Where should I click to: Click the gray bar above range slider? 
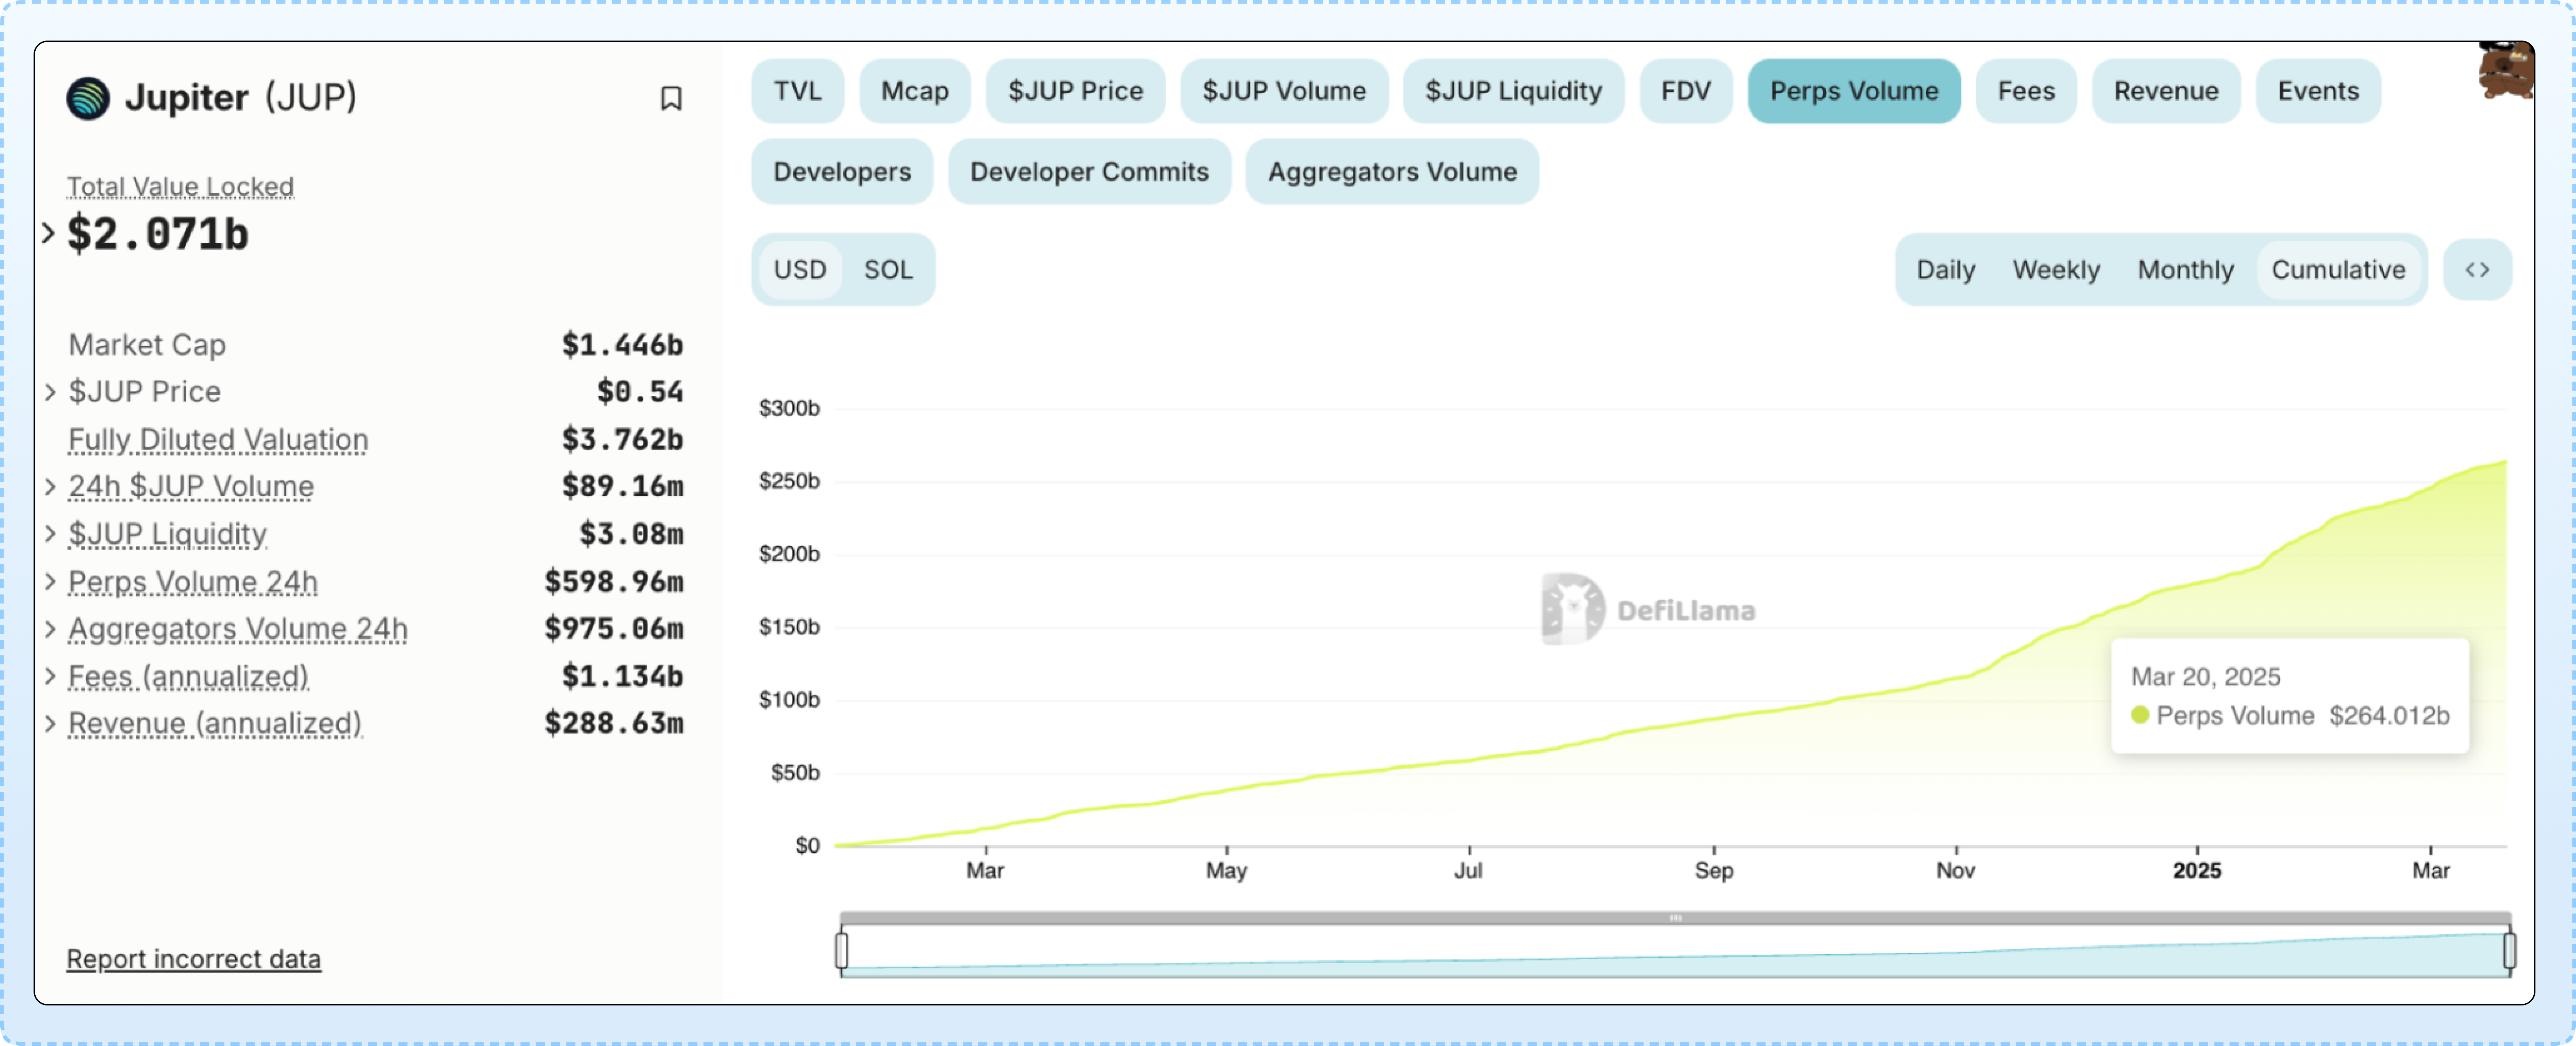[x=1675, y=918]
